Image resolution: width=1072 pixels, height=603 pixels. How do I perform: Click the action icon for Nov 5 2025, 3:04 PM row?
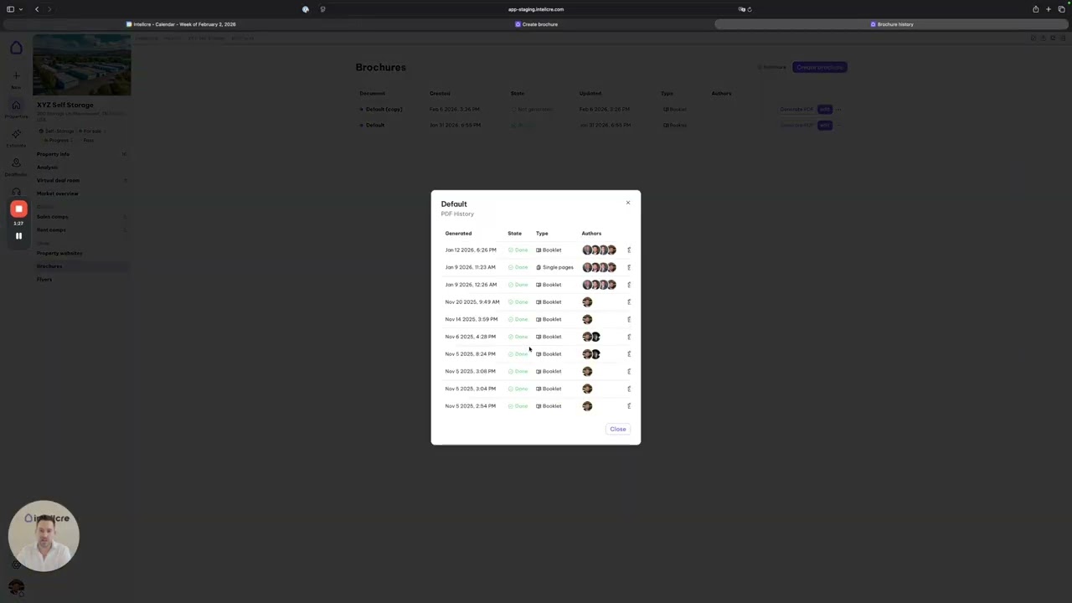pos(629,389)
